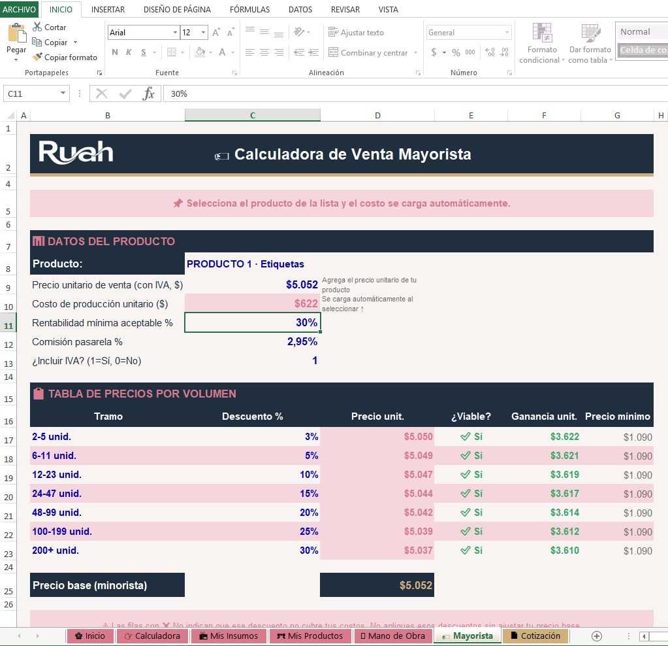The image size is (668, 646).
Task: Switch to the REVISAR tab
Action: (x=345, y=9)
